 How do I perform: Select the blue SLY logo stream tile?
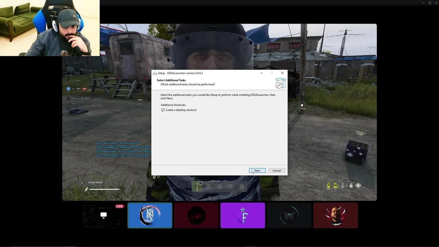[x=150, y=215]
